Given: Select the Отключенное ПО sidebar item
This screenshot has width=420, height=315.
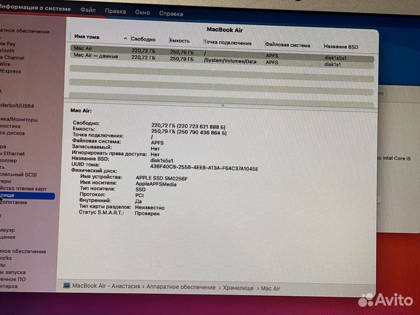Looking at the screenshot, I should coord(13,279).
